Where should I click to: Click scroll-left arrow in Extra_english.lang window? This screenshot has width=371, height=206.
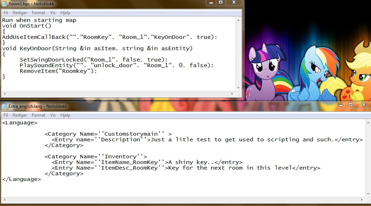coord(5,200)
